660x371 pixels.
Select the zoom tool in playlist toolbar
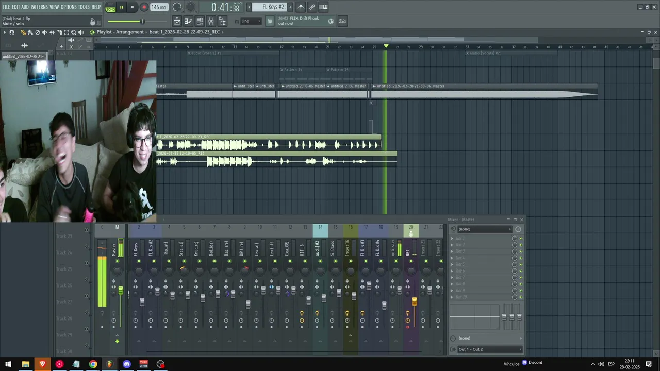point(73,32)
